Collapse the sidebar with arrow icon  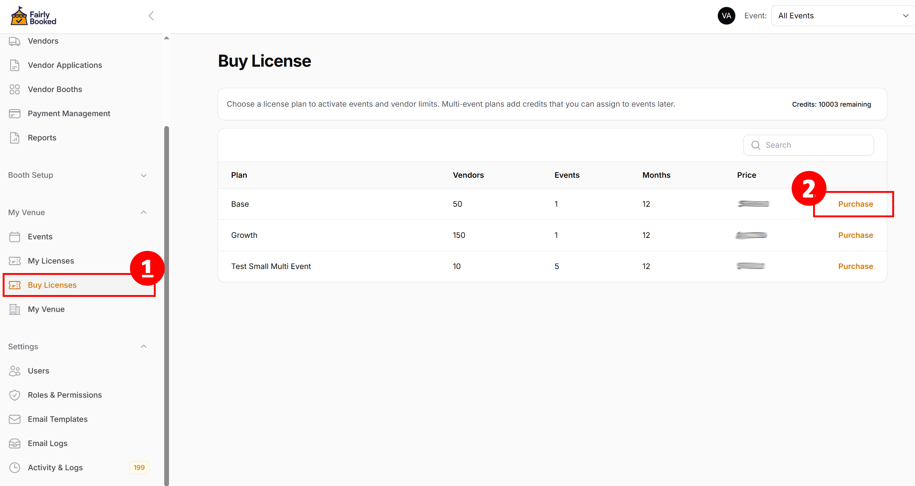[151, 16]
